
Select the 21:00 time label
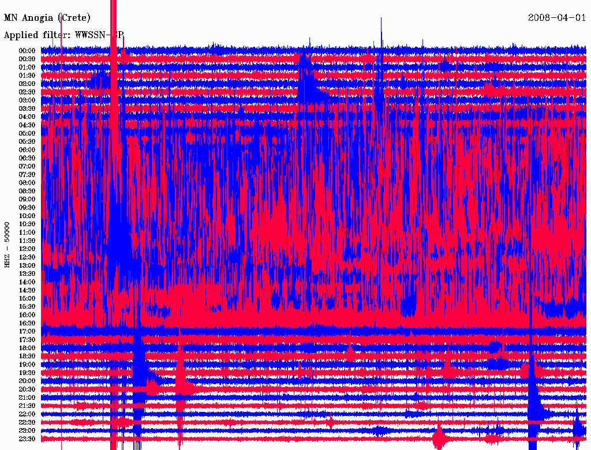point(27,397)
